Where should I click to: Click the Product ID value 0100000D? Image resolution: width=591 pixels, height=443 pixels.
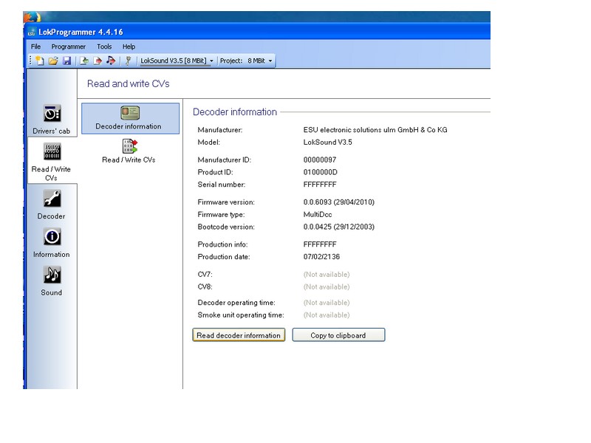click(x=320, y=173)
